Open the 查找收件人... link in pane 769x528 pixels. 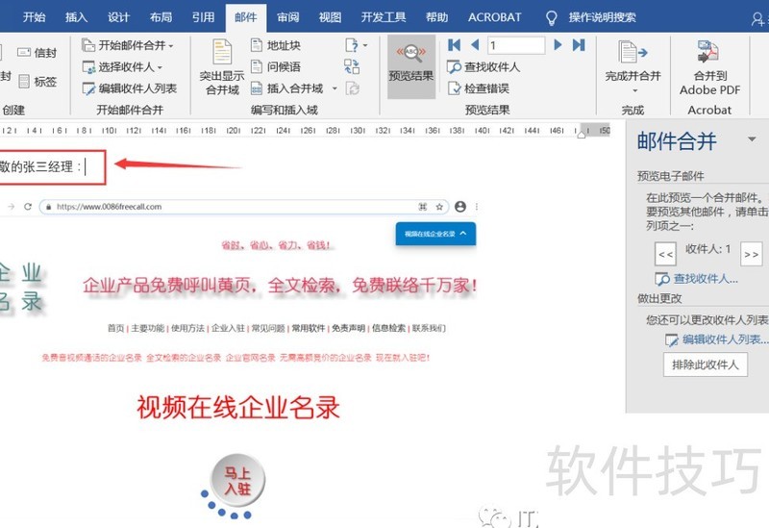click(696, 279)
